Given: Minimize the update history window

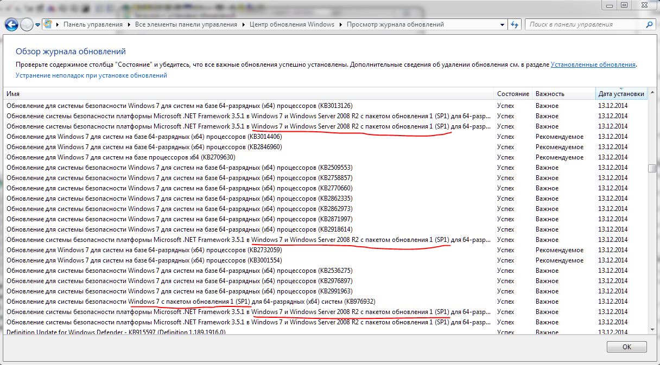Looking at the screenshot, I should [x=609, y=5].
